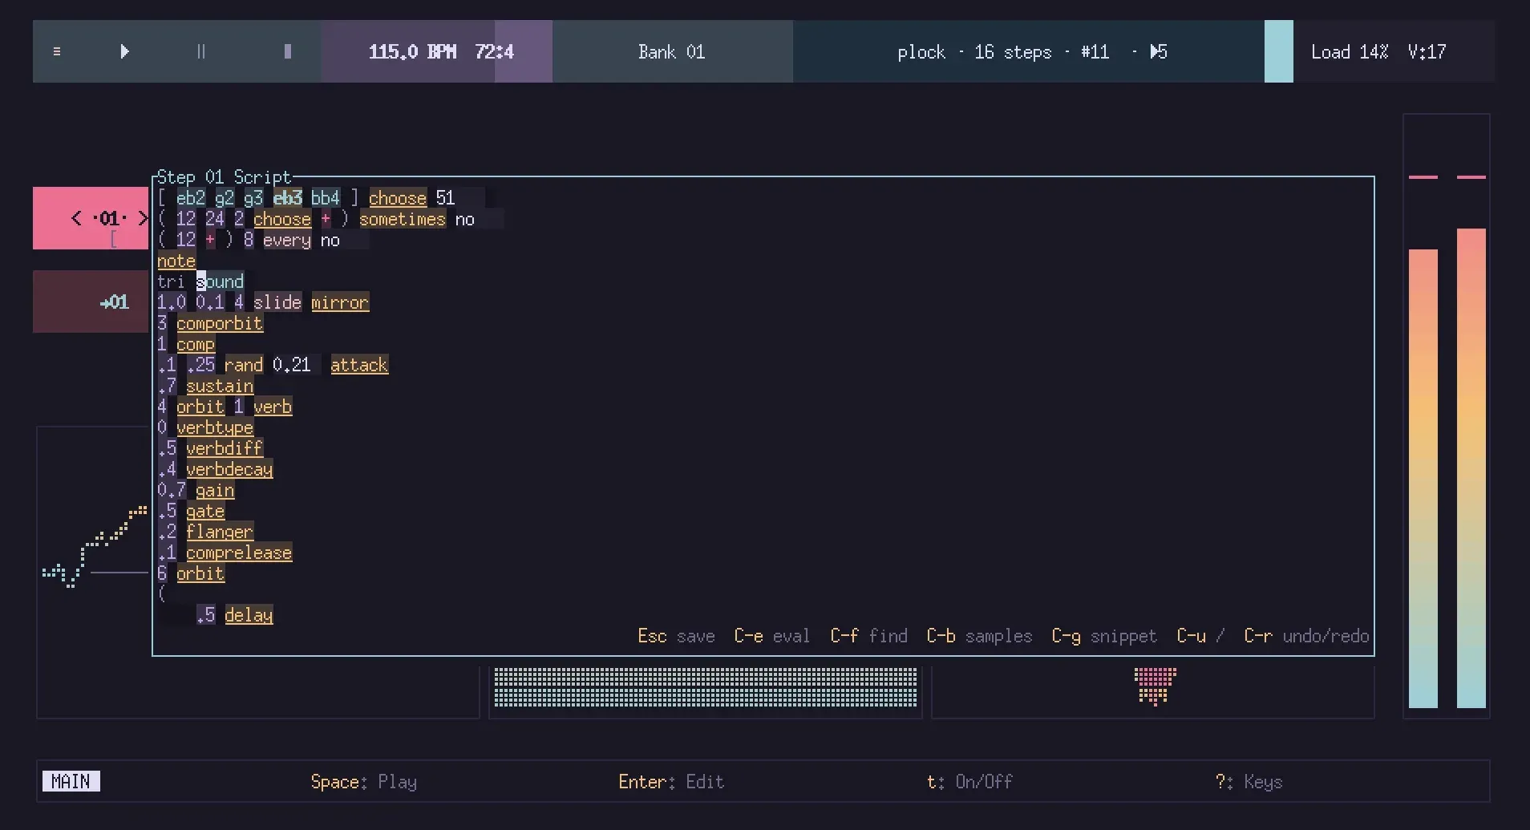Select the linked →01 step block
The width and height of the screenshot is (1530, 830).
(x=91, y=302)
